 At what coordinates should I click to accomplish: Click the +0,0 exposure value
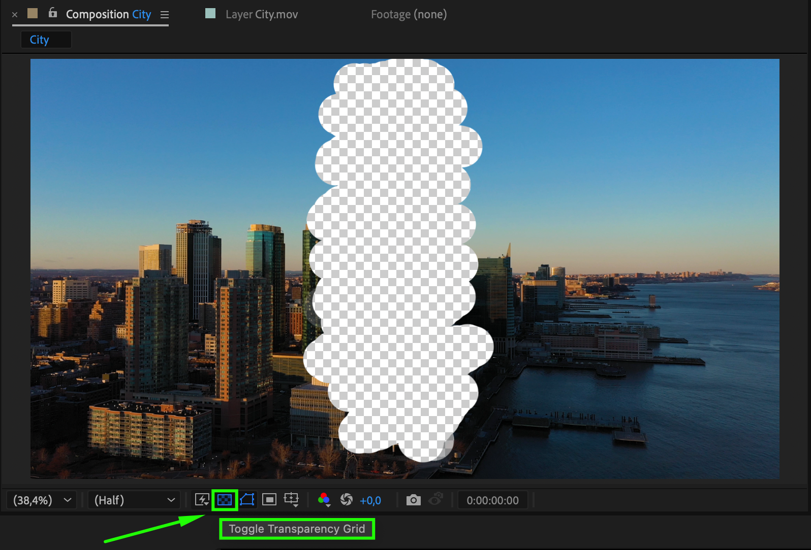pyautogui.click(x=370, y=501)
